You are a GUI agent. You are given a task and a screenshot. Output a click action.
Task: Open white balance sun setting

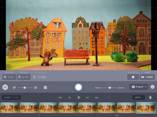coord(133,77)
